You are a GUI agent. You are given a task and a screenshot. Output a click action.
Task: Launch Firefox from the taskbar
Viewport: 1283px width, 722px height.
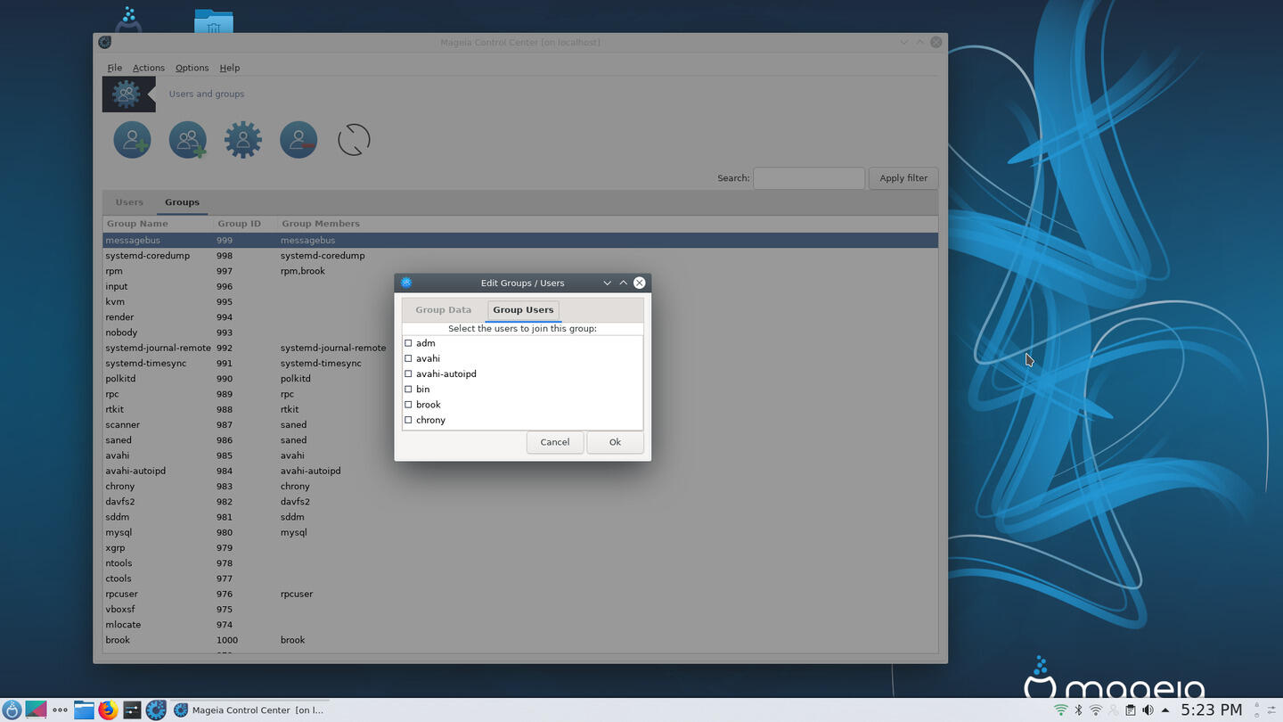pos(108,710)
